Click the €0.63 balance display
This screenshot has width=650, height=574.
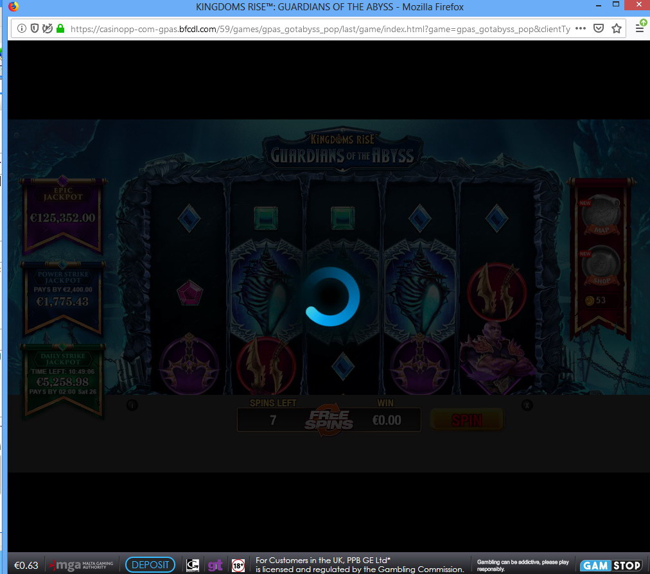pyautogui.click(x=26, y=565)
